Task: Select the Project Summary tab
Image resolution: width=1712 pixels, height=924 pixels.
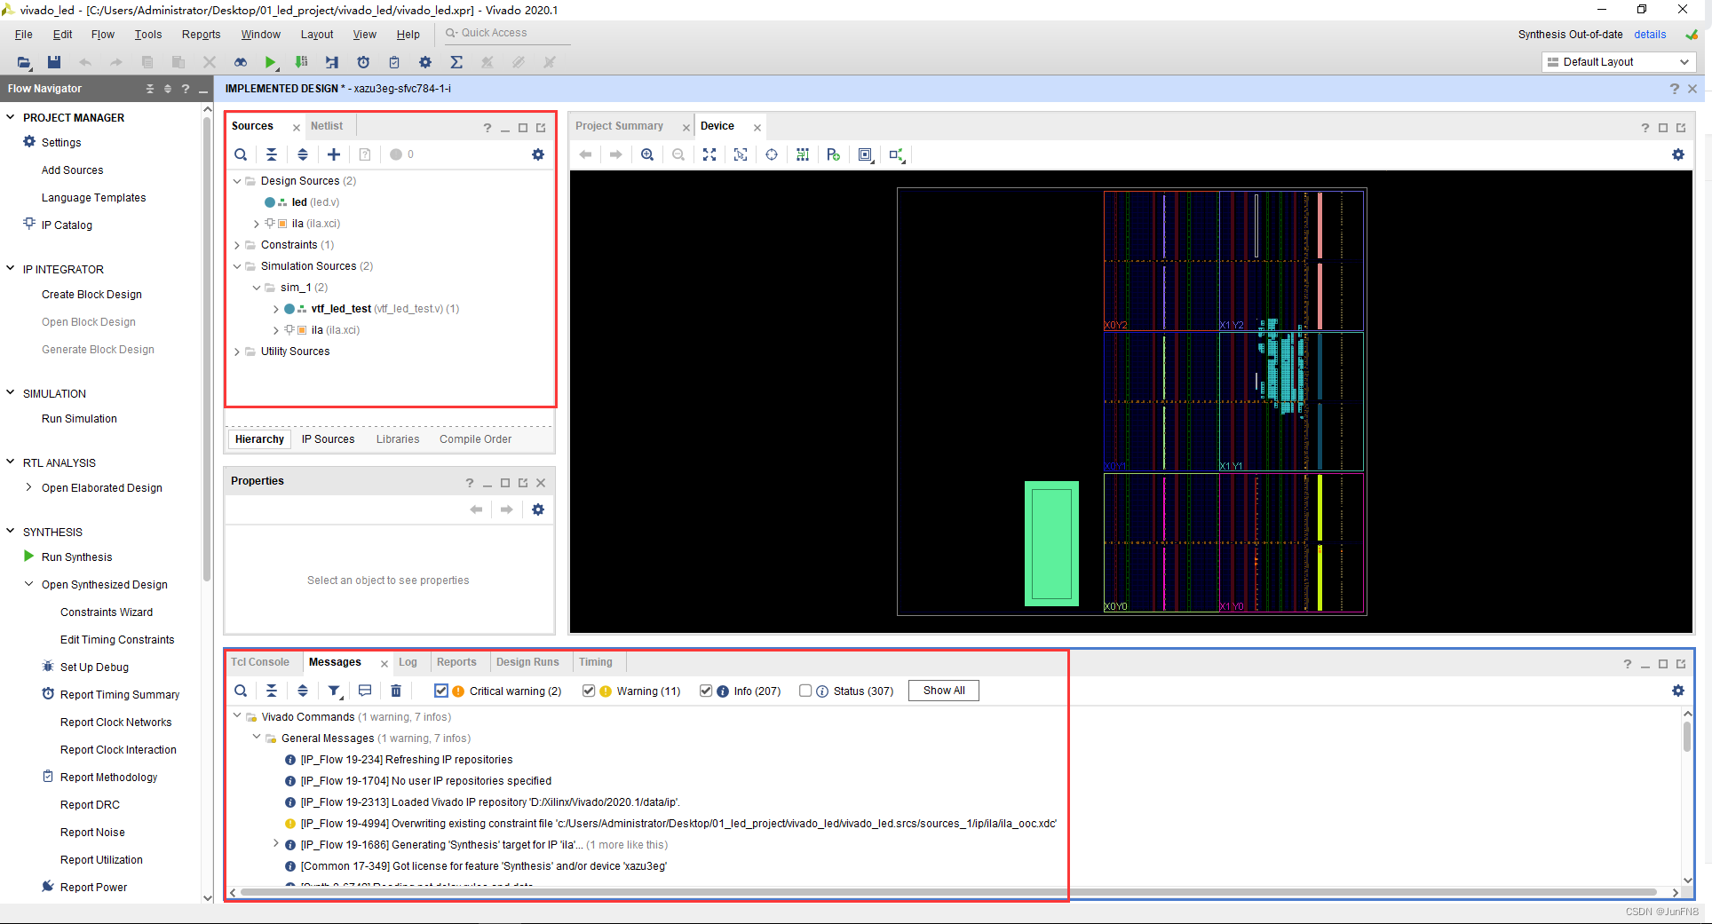Action: [620, 126]
